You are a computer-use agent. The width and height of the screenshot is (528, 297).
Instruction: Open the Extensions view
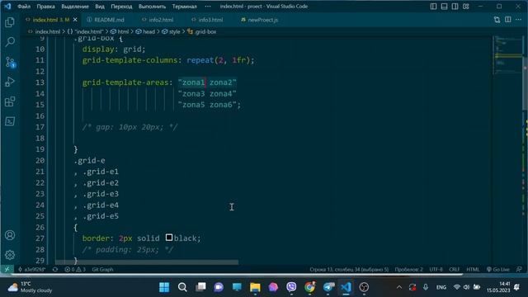[10, 101]
